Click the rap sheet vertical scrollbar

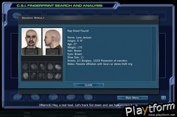pyautogui.click(x=154, y=54)
